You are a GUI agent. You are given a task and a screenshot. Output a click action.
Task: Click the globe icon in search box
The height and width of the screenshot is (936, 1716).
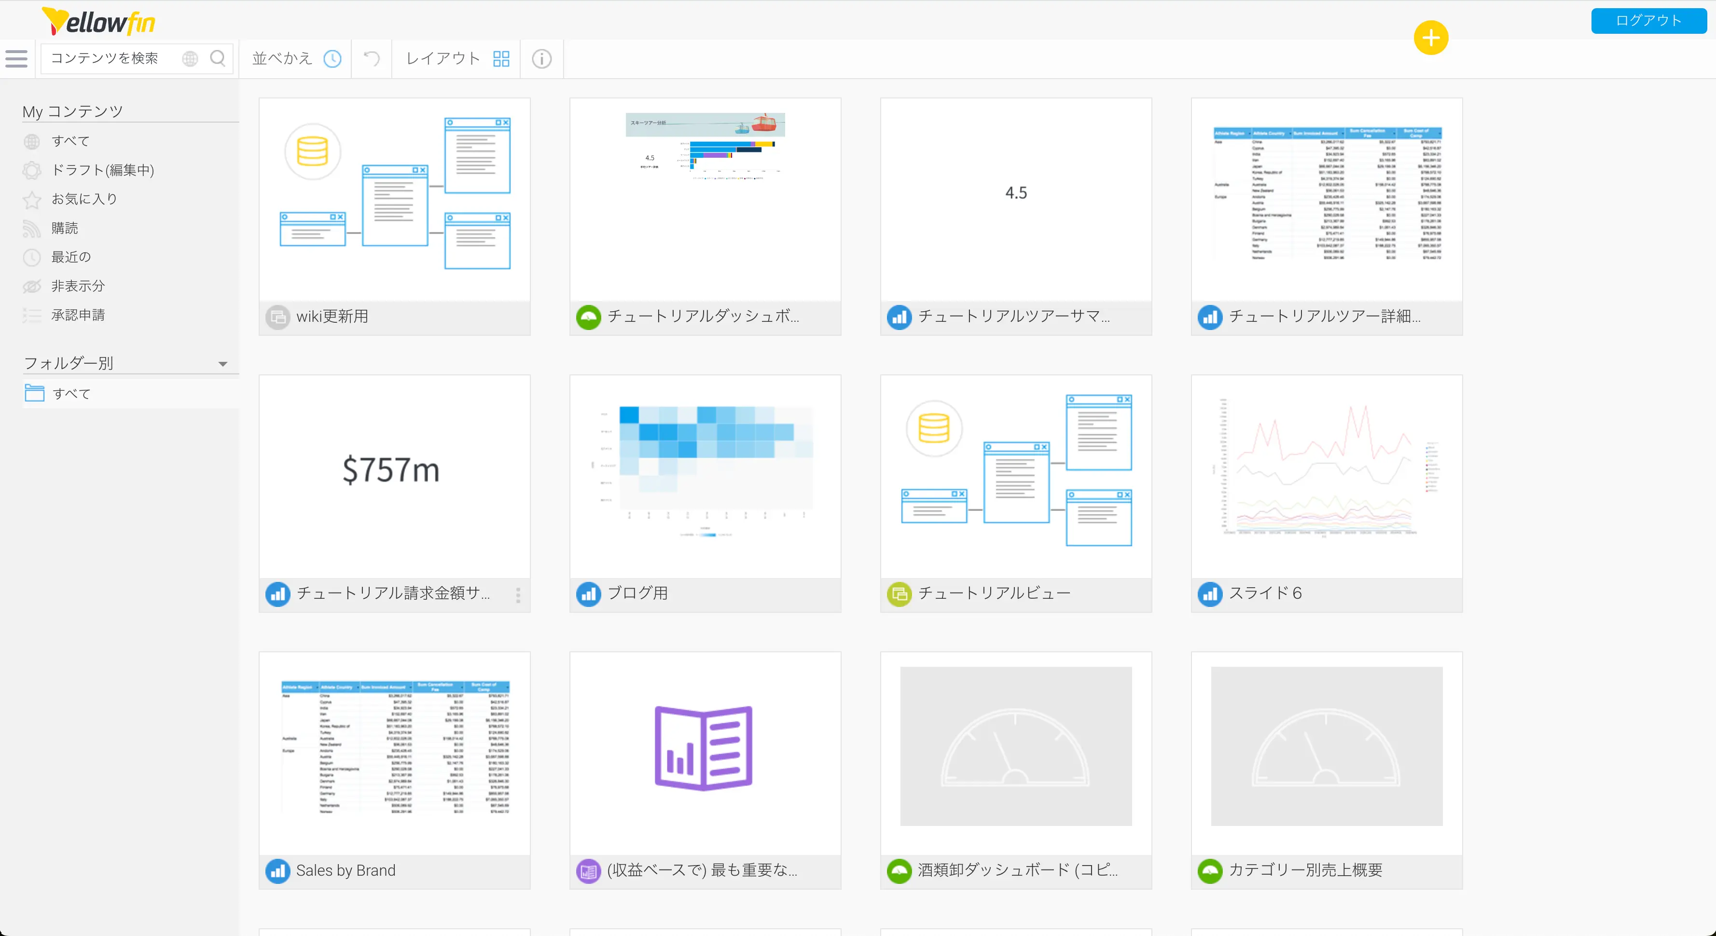pos(190,59)
